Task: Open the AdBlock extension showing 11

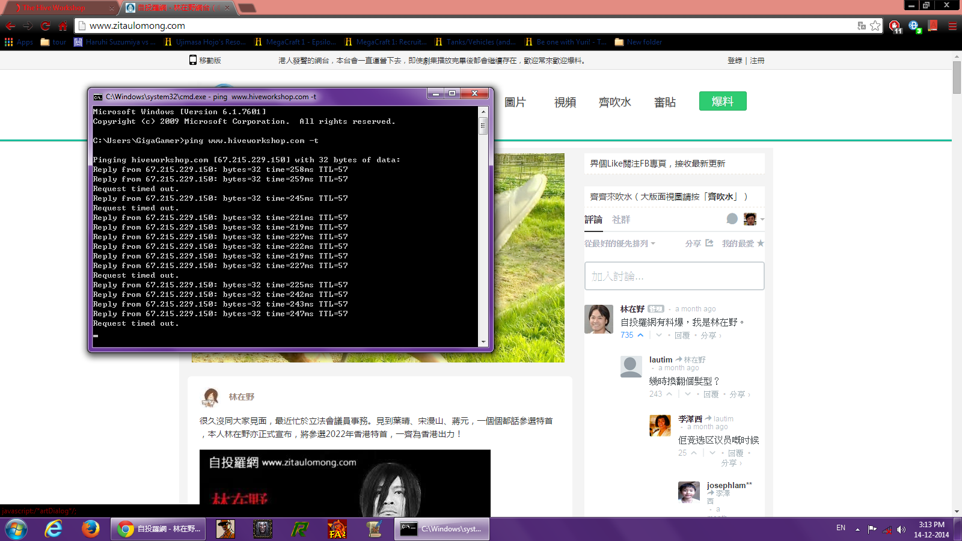Action: [x=895, y=26]
